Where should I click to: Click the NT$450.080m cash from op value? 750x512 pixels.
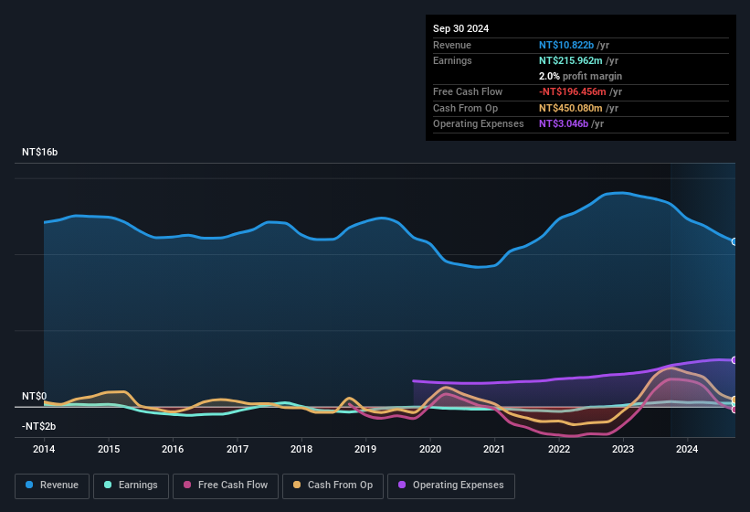570,108
